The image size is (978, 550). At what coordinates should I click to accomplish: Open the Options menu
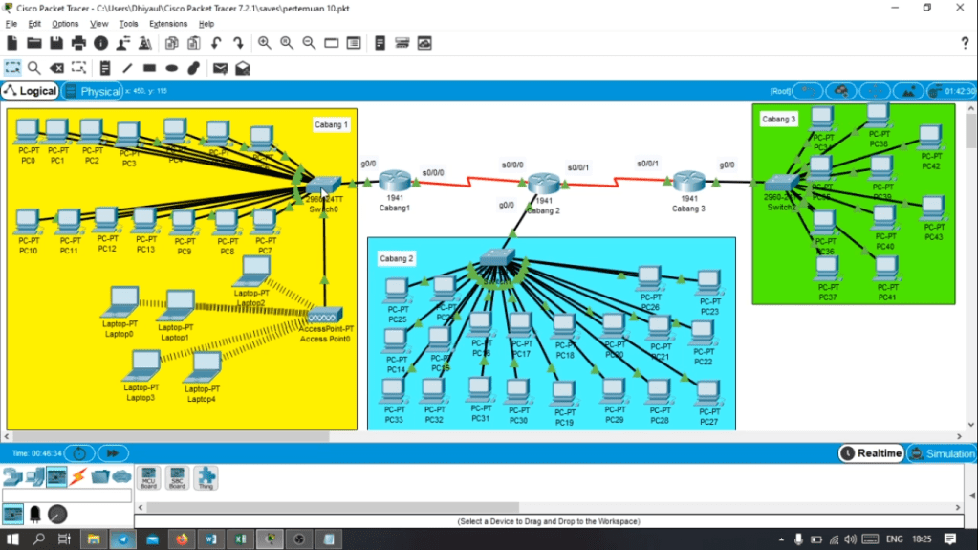65,24
